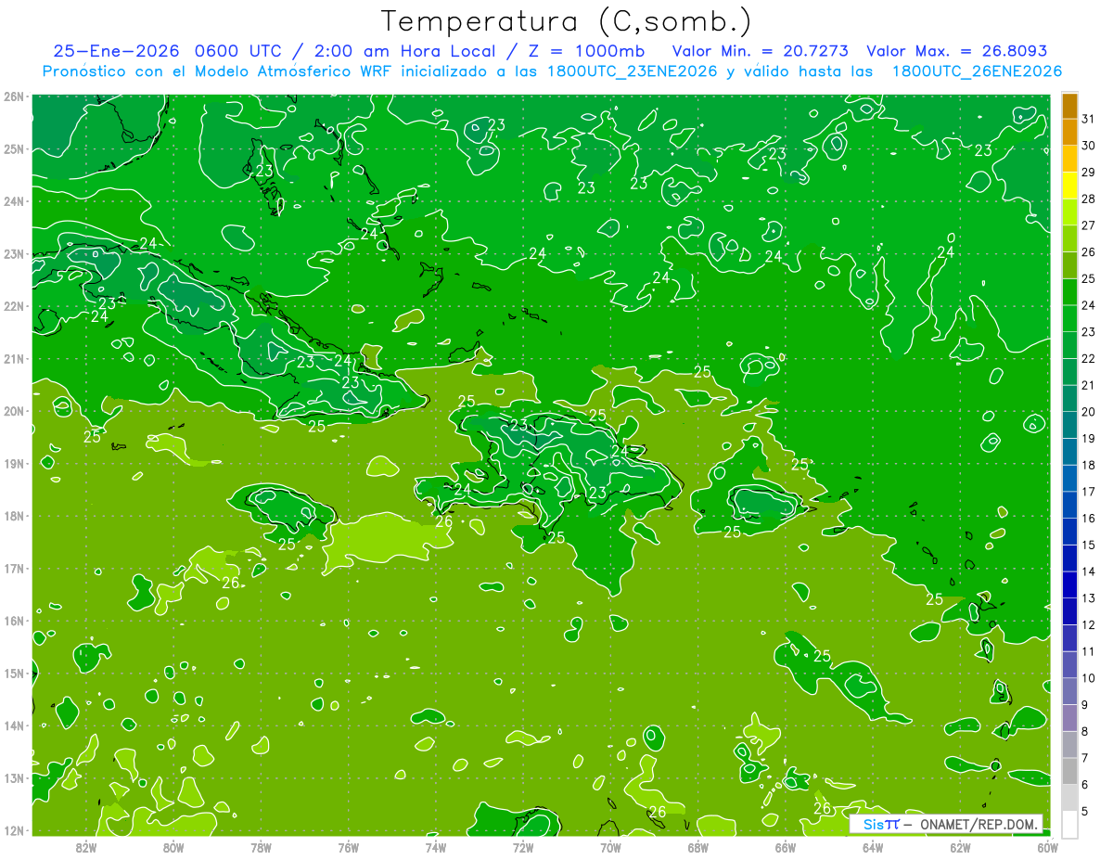1113x860 pixels.
Task: Click the lime legend band between 27 and 28
Action: click(x=1069, y=212)
